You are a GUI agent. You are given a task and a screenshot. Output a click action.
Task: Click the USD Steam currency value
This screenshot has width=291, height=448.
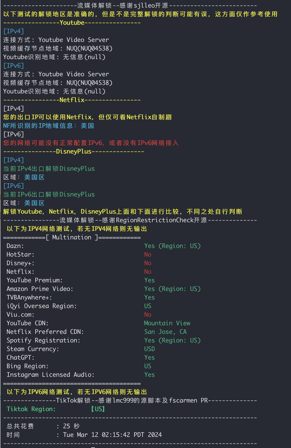(150, 349)
